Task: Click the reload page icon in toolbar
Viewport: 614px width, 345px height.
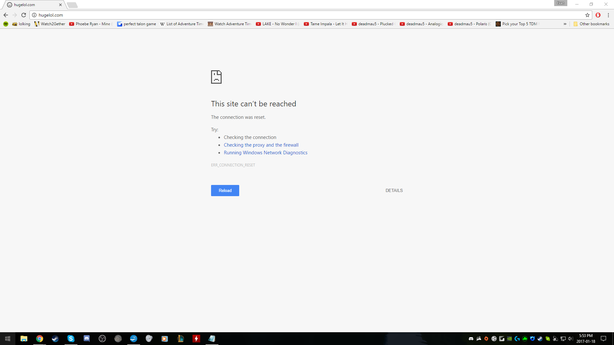Action: pyautogui.click(x=24, y=15)
